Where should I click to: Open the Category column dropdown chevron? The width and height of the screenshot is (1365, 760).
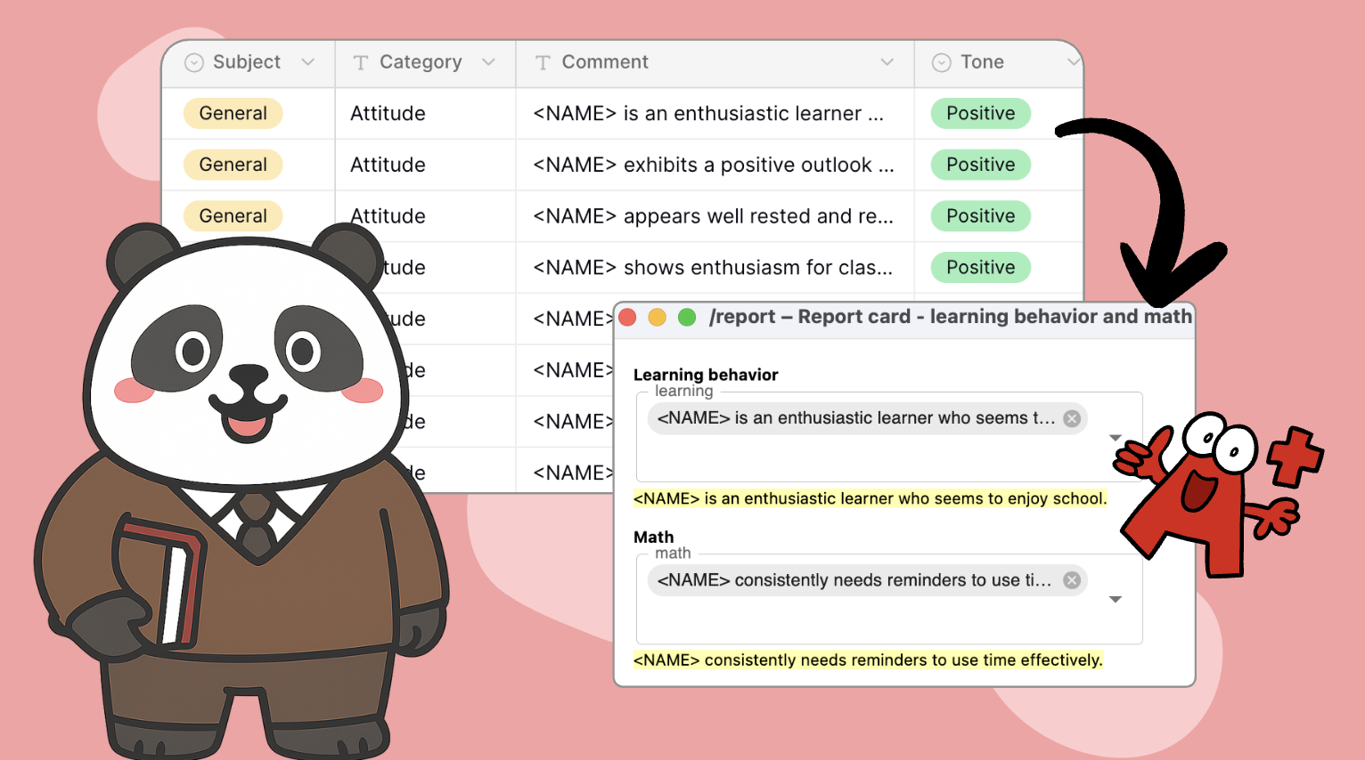click(x=488, y=62)
